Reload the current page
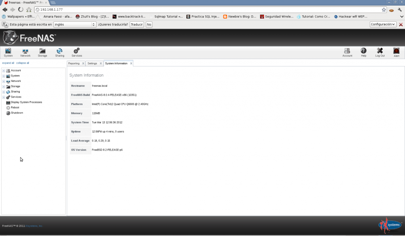 coord(21,9)
